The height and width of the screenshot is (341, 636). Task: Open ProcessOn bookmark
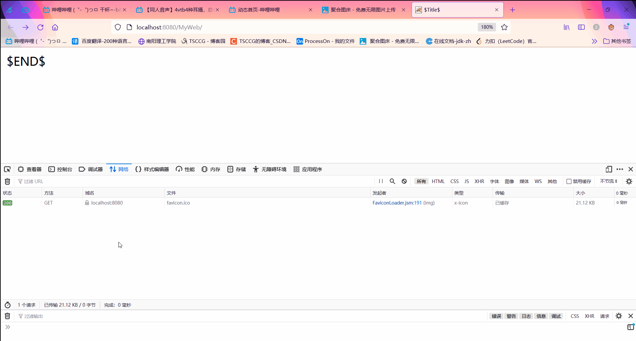pos(326,41)
